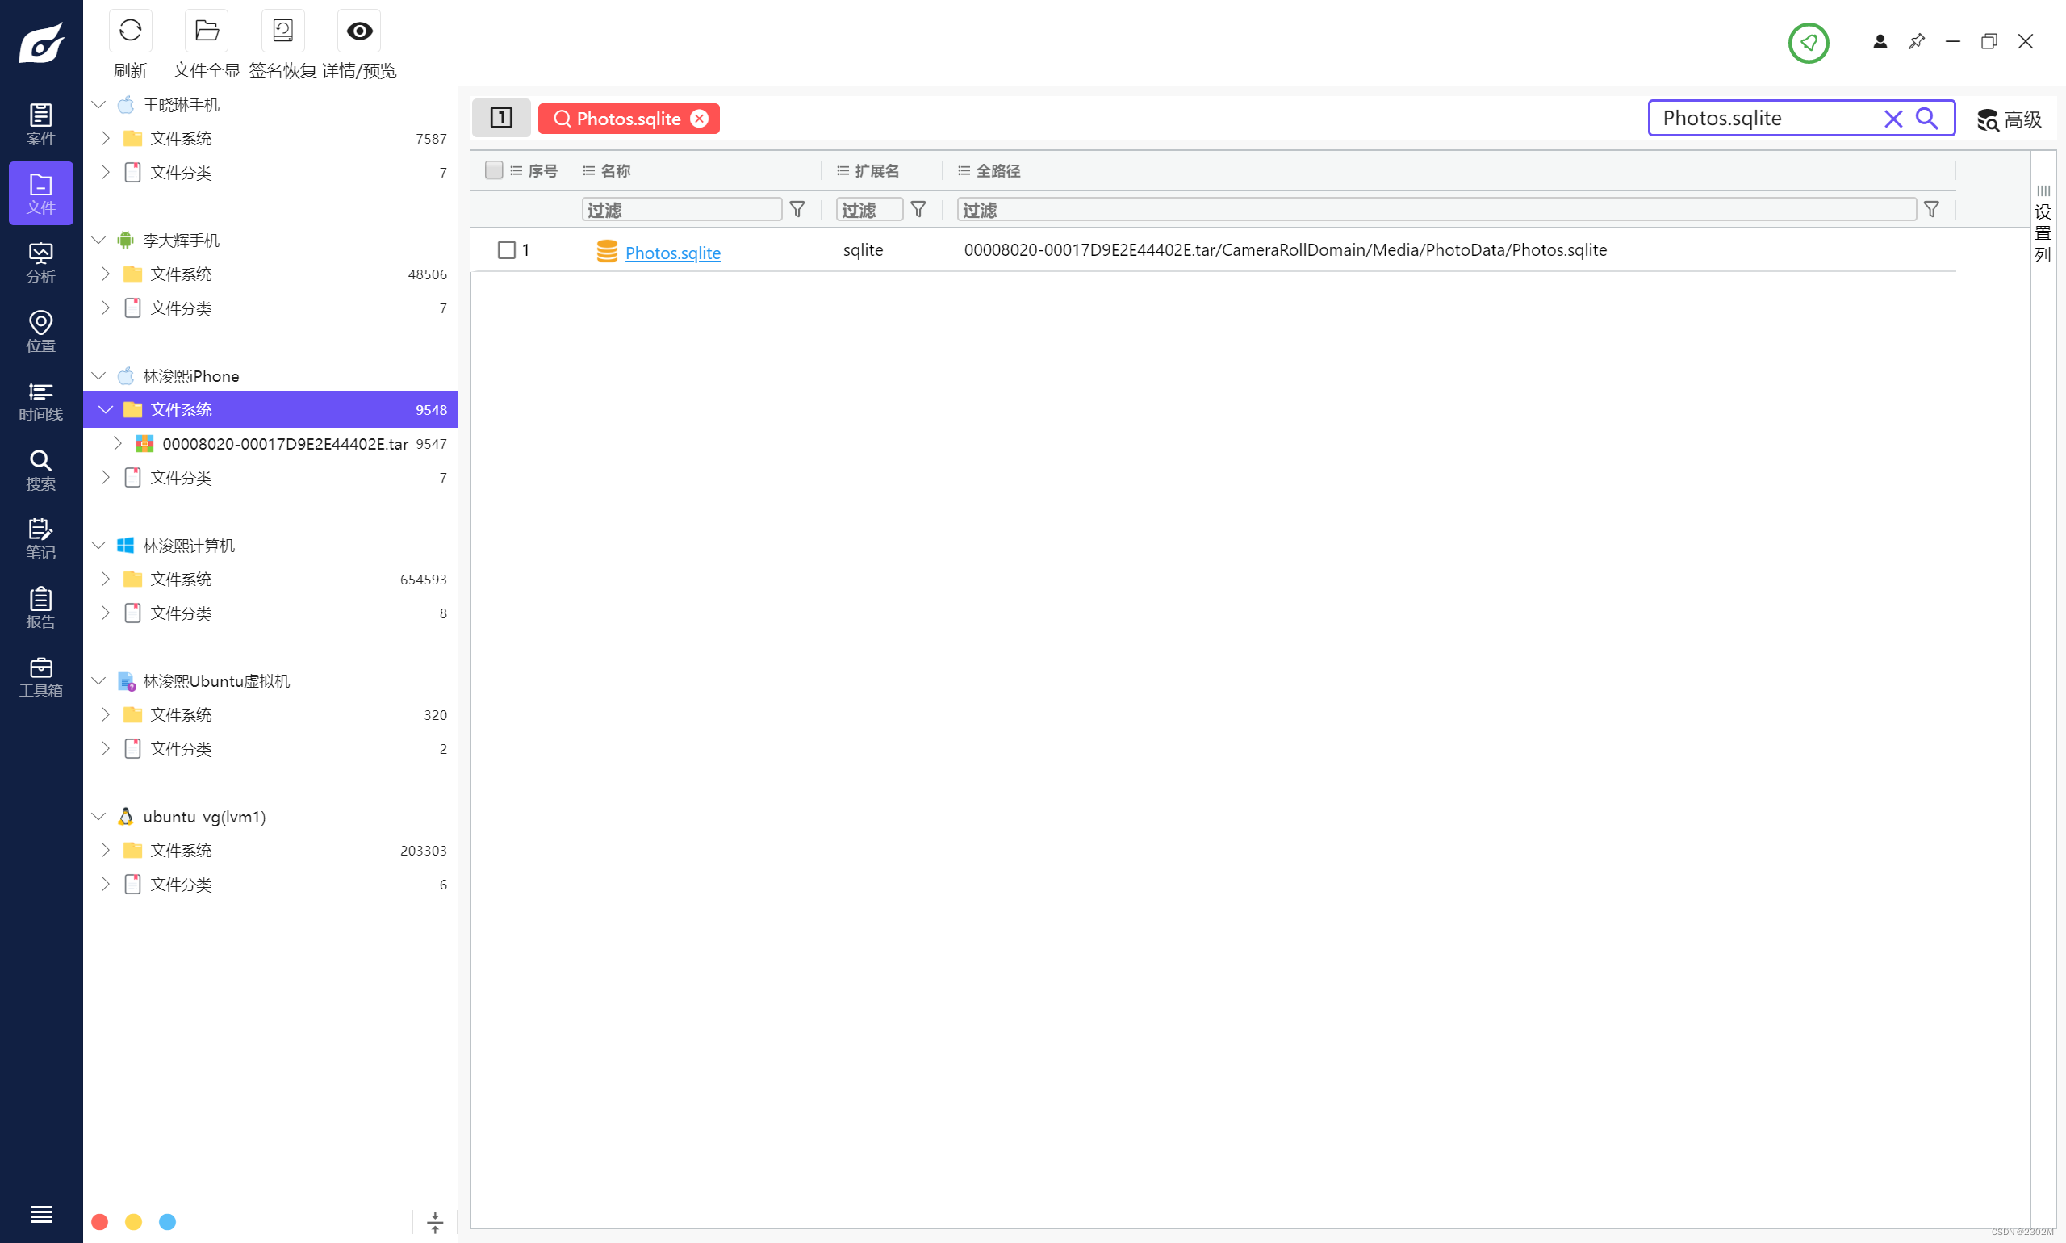Tick the checkbox for row 1
The height and width of the screenshot is (1243, 2066).
[507, 249]
